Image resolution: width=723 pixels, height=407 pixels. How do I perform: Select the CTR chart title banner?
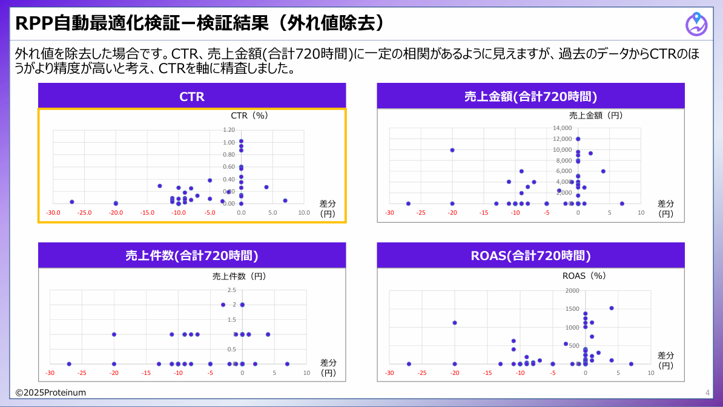click(191, 95)
